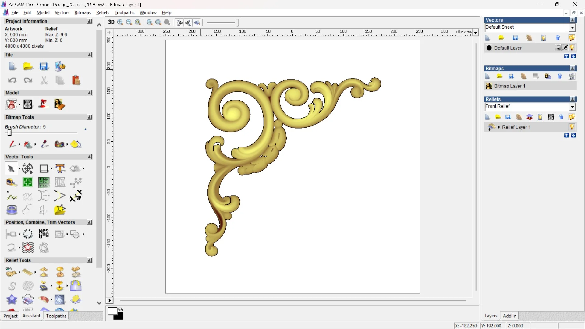
Task: Open the Front Relief dropdown
Action: click(572, 107)
